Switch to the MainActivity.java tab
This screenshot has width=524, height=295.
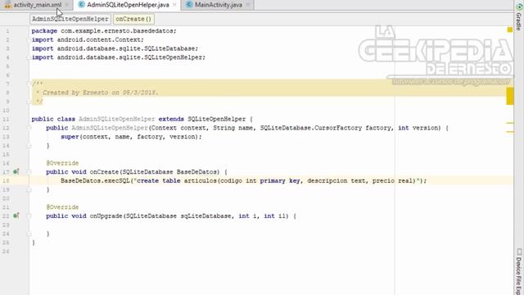pyautogui.click(x=219, y=5)
